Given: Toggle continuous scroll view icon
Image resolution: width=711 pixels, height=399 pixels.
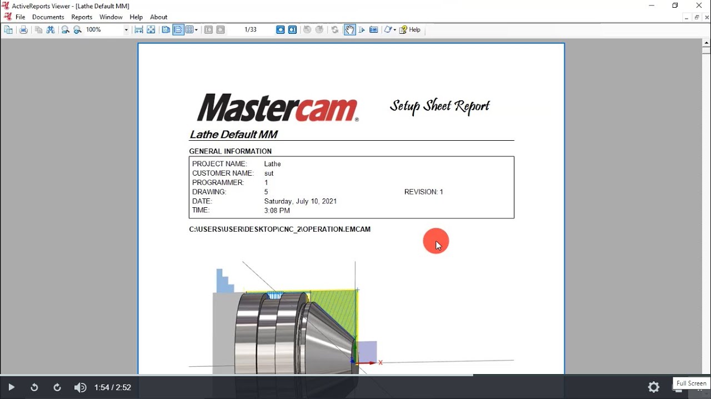Looking at the screenshot, I should pyautogui.click(x=178, y=30).
